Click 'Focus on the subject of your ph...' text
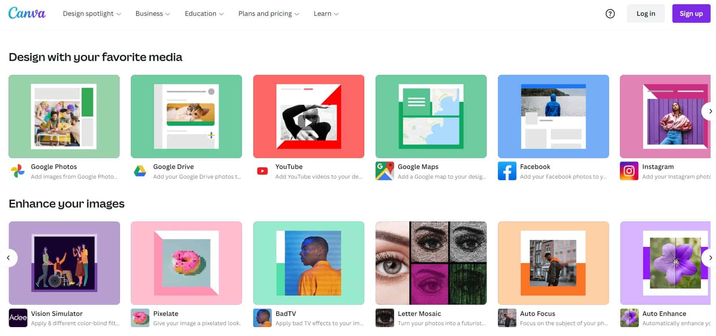The height and width of the screenshot is (336, 716). point(564,323)
